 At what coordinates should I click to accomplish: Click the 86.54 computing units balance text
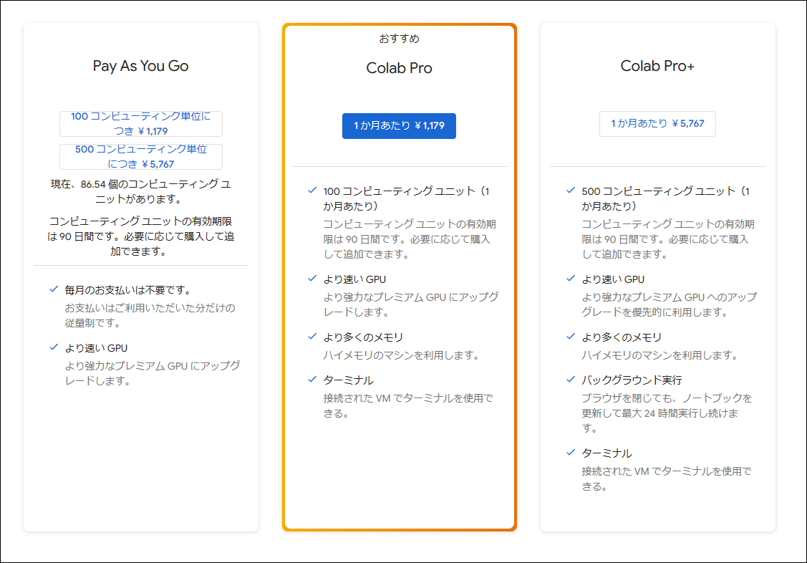pyautogui.click(x=141, y=191)
